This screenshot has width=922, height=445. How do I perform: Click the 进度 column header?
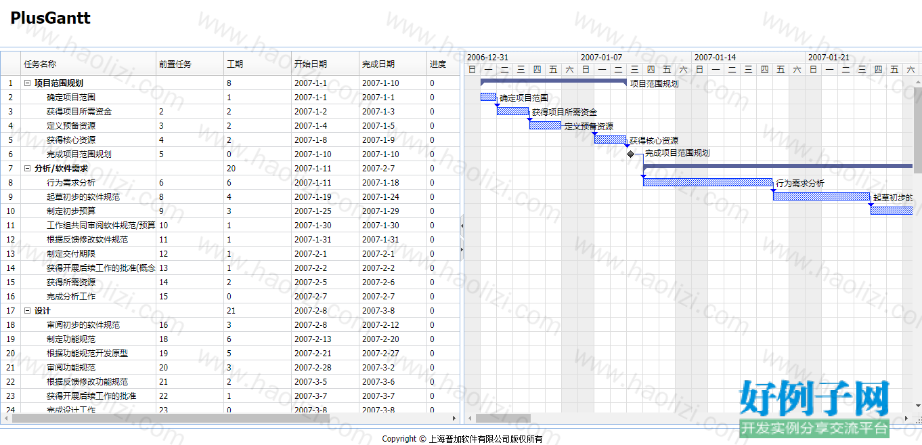pyautogui.click(x=443, y=64)
